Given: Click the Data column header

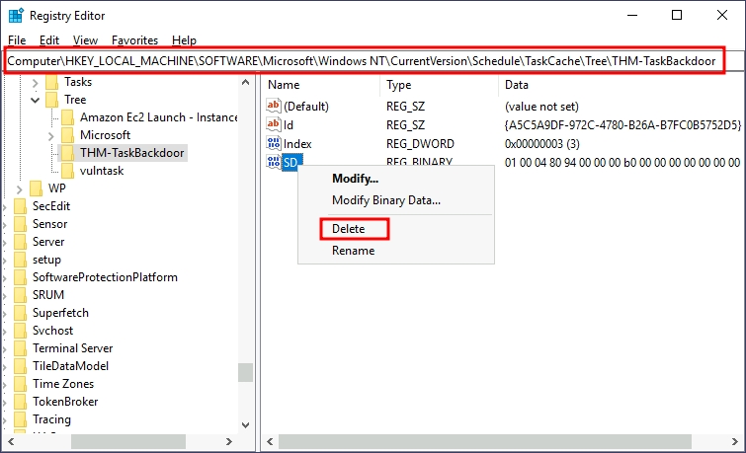Looking at the screenshot, I should [517, 85].
